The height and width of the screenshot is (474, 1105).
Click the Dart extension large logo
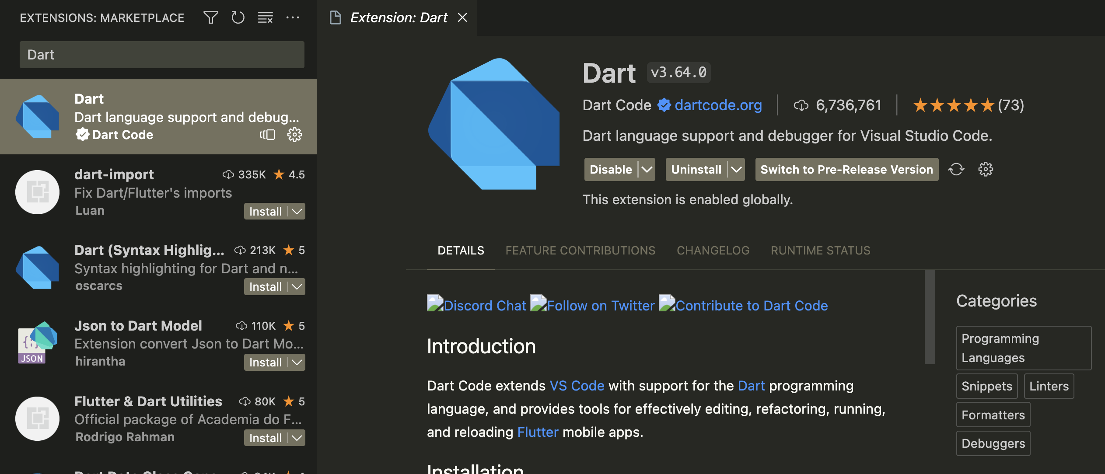tap(494, 124)
